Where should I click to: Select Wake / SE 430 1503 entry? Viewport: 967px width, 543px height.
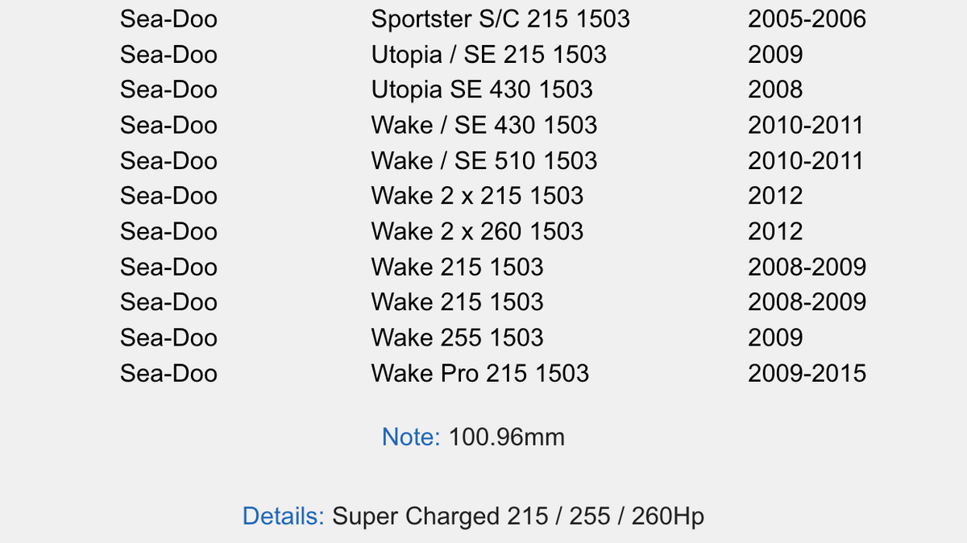pyautogui.click(x=484, y=126)
